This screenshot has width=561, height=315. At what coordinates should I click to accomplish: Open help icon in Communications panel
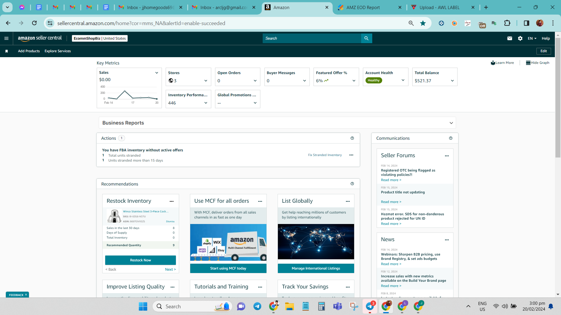pos(451,138)
